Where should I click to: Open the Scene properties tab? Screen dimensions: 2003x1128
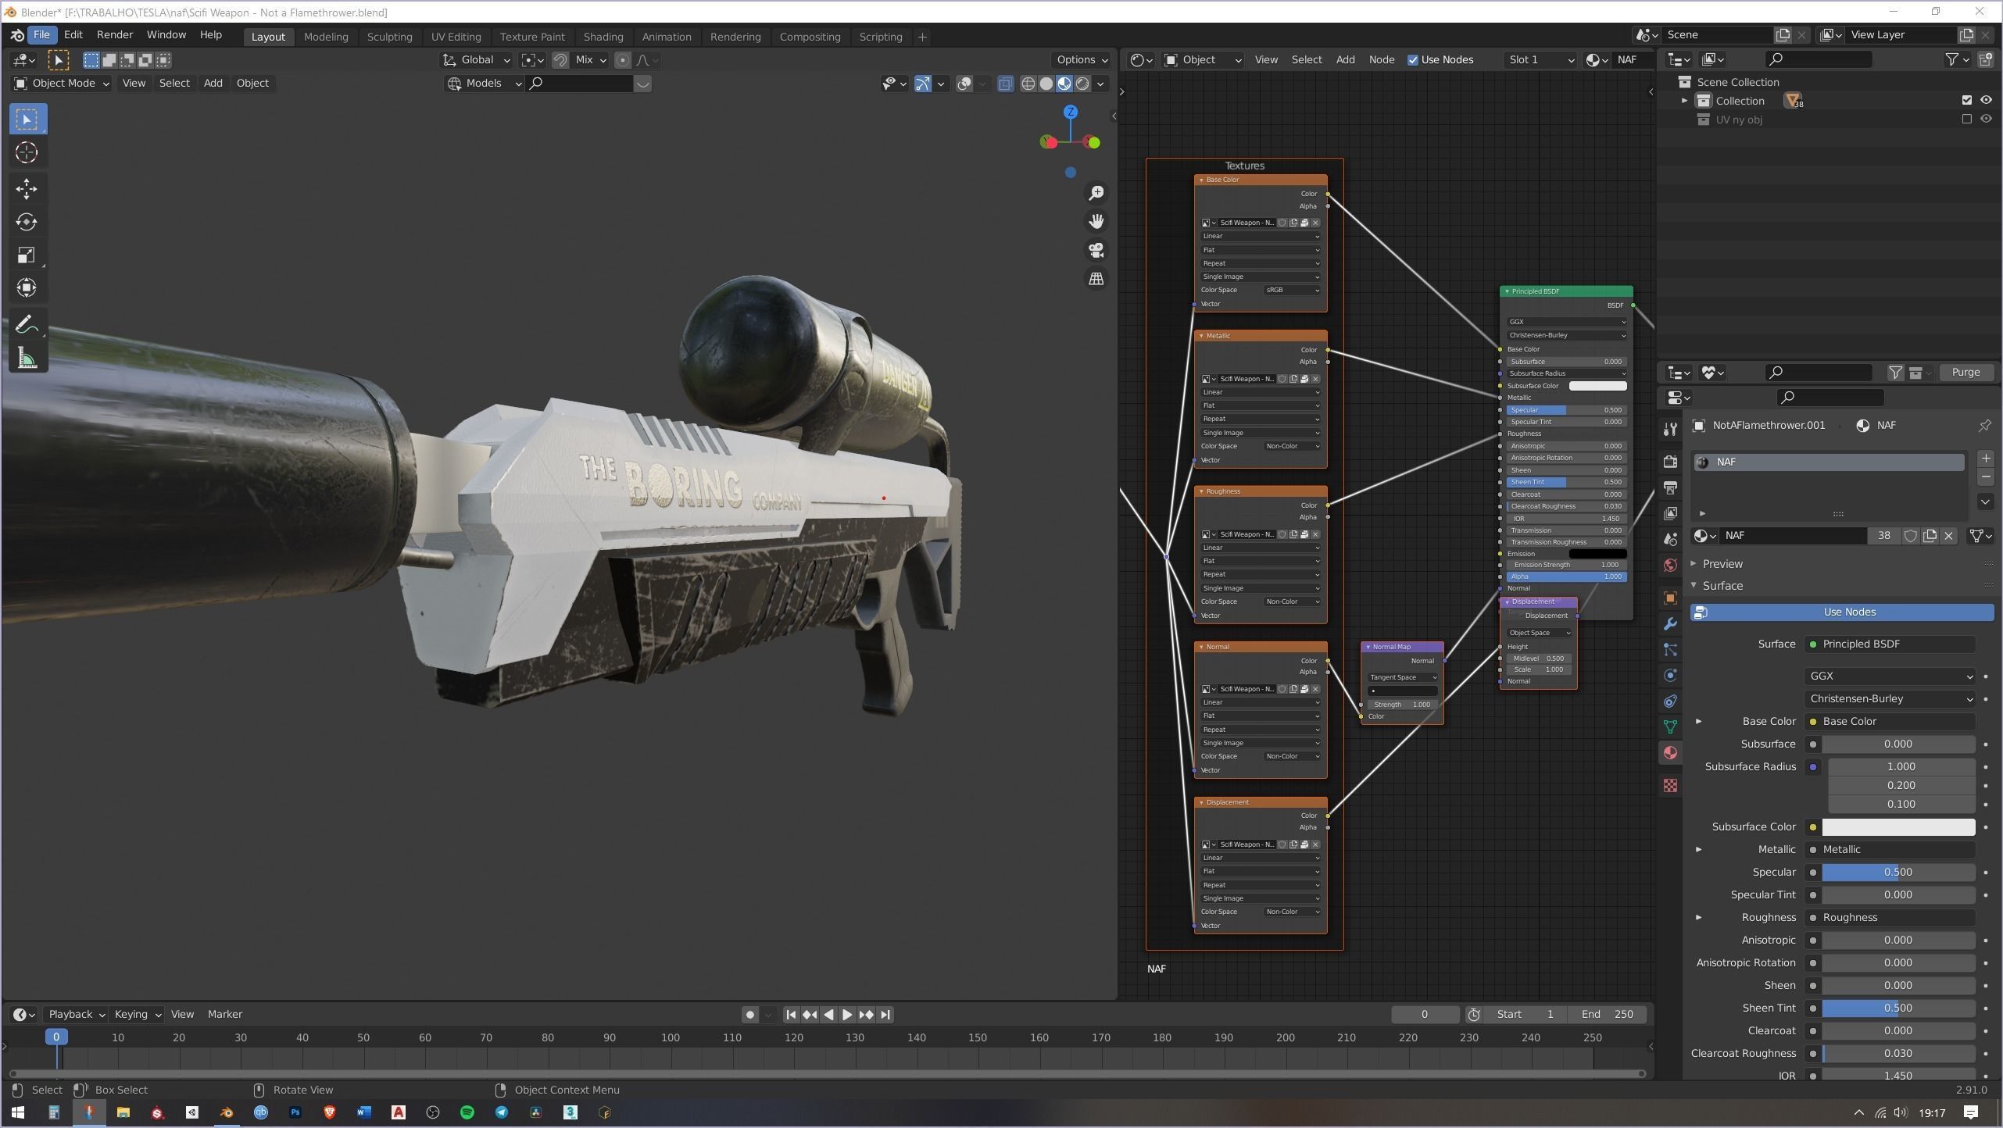tap(1670, 539)
